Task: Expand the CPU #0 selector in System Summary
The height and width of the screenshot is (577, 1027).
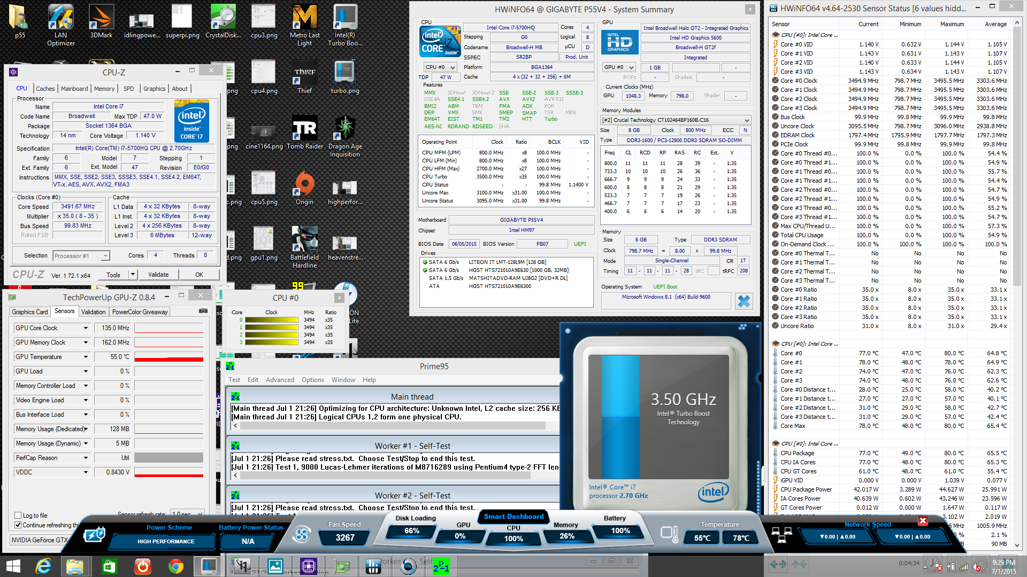Action: pyautogui.click(x=452, y=67)
